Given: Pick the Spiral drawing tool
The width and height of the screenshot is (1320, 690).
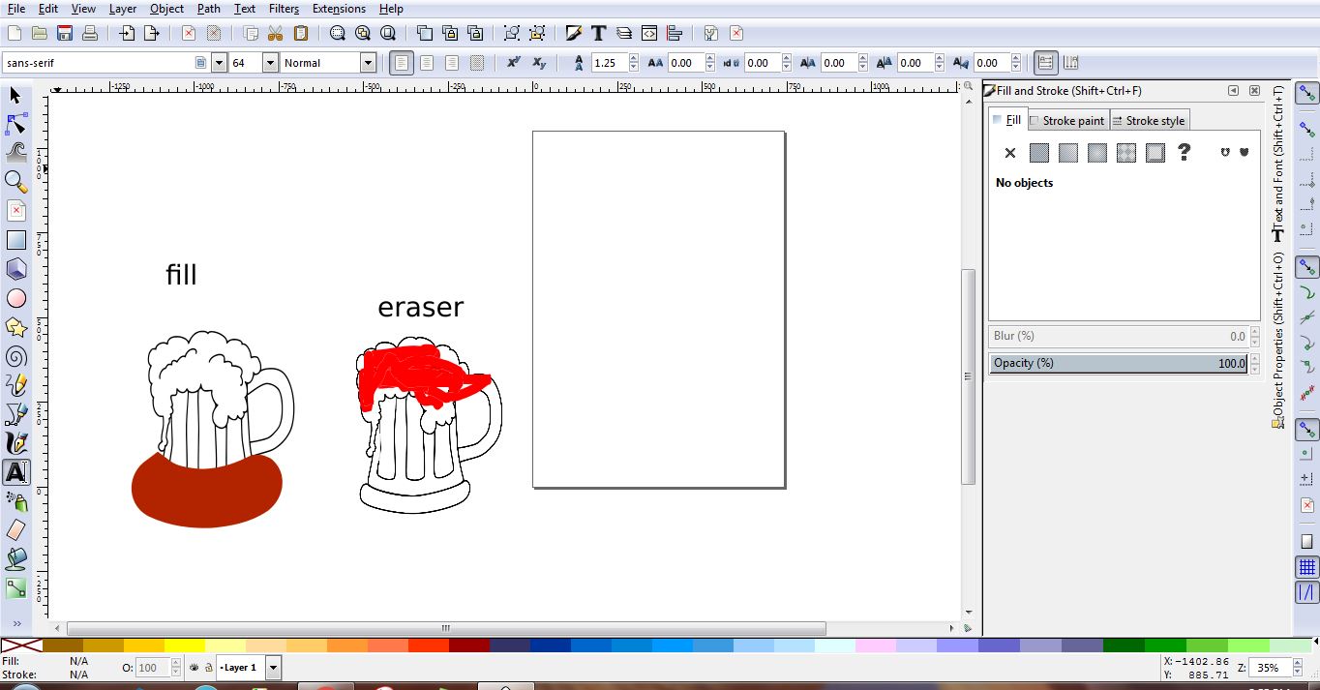Looking at the screenshot, I should 15,356.
